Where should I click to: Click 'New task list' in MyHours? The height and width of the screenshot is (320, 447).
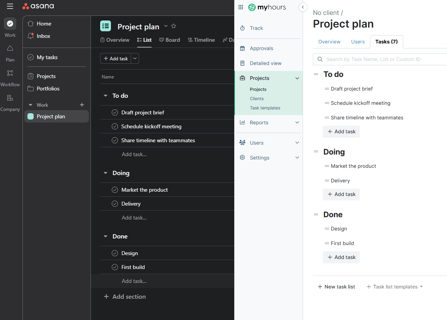click(336, 287)
